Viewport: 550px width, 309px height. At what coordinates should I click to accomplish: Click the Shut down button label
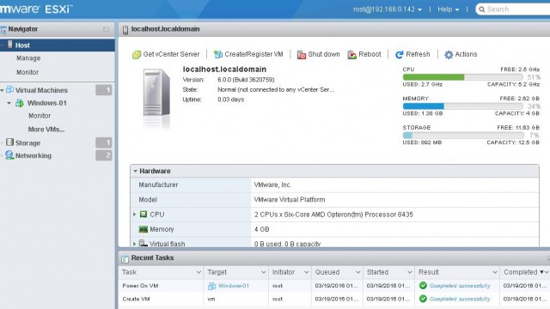[x=324, y=54]
